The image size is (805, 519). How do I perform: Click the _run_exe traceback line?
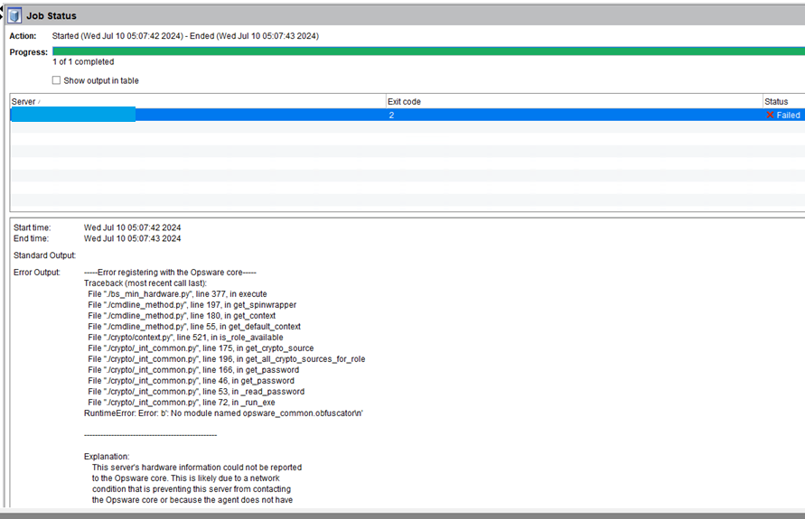click(x=182, y=402)
